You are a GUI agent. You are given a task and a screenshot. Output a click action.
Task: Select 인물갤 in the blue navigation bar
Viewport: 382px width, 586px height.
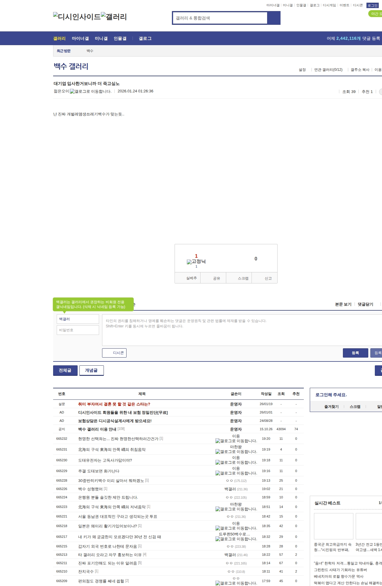click(120, 39)
